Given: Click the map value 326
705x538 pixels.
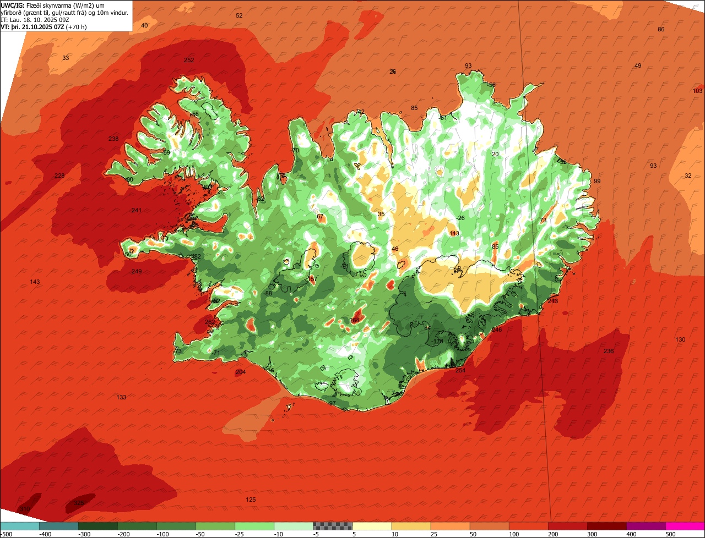Looking at the screenshot, I should (79, 503).
